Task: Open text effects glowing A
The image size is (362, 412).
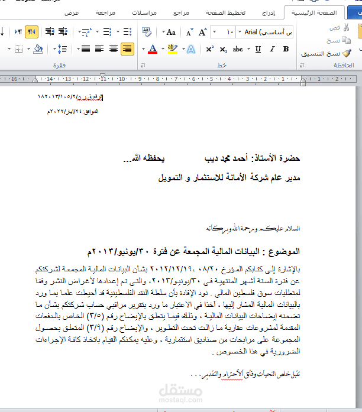Action: 191,49
